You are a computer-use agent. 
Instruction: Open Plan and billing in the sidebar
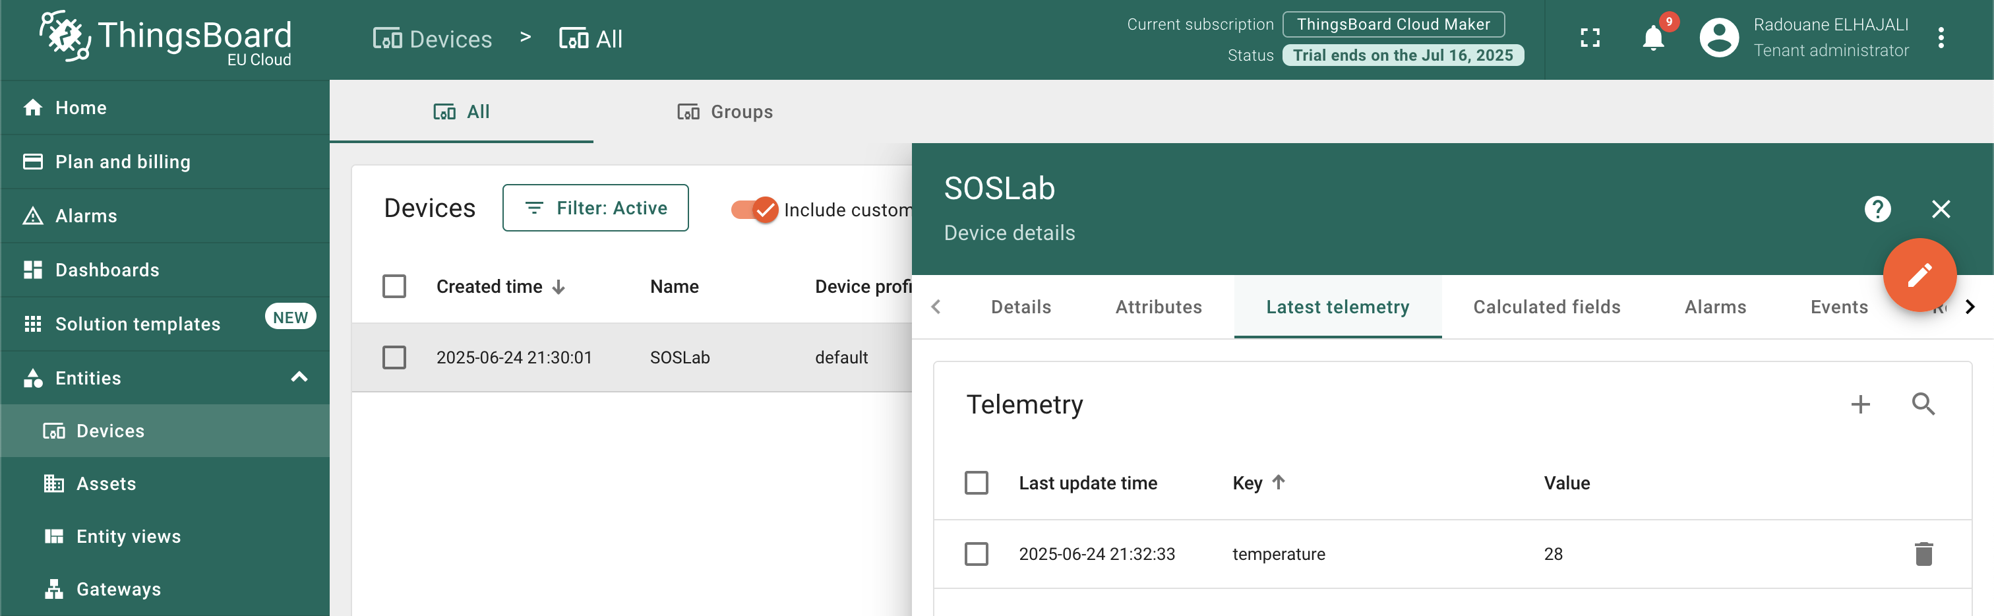(166, 162)
